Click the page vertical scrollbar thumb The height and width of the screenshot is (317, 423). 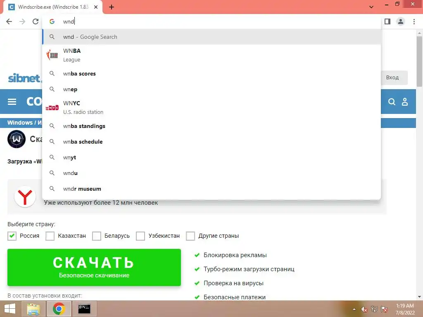(419, 62)
